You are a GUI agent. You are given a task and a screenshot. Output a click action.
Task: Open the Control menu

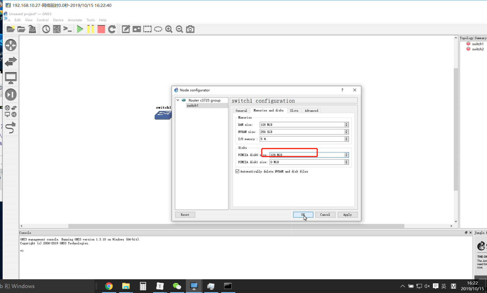(43, 20)
